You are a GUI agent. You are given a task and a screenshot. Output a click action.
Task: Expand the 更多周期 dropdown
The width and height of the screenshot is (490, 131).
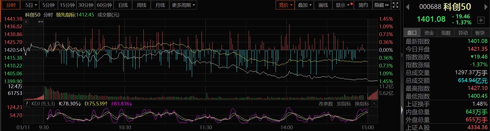pos(183,5)
